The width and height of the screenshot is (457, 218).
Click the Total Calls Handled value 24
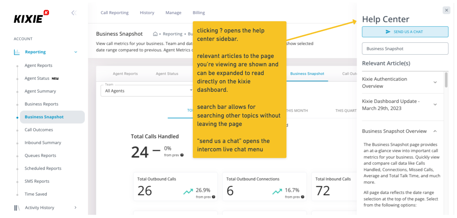point(140,152)
